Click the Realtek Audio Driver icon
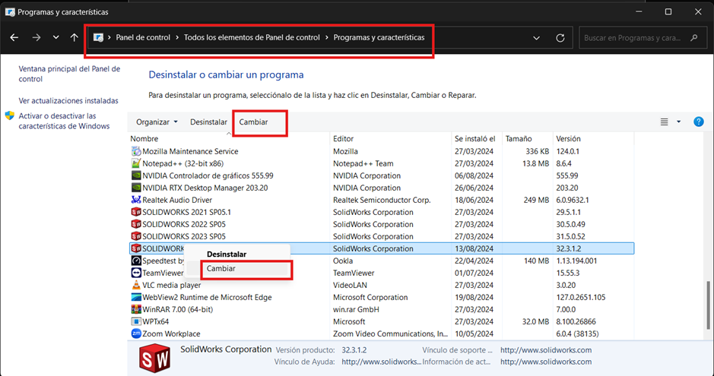 (x=135, y=200)
